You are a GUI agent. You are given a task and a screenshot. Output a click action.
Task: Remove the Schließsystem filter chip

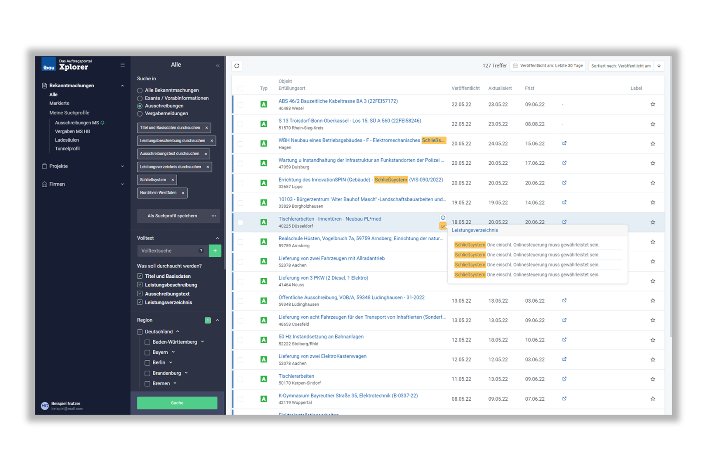(x=173, y=180)
